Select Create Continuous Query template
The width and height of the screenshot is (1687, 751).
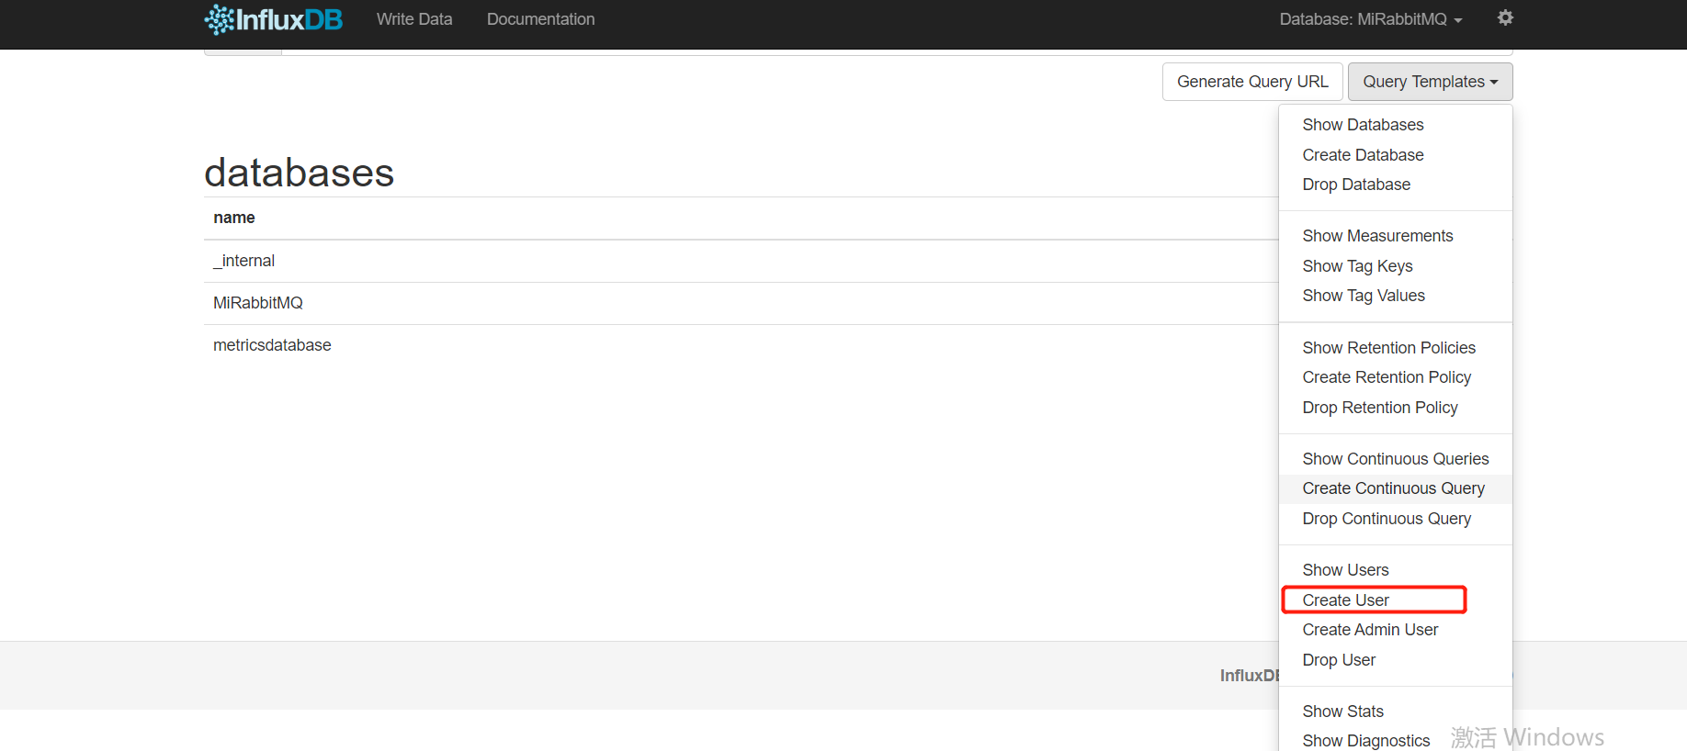tap(1396, 488)
